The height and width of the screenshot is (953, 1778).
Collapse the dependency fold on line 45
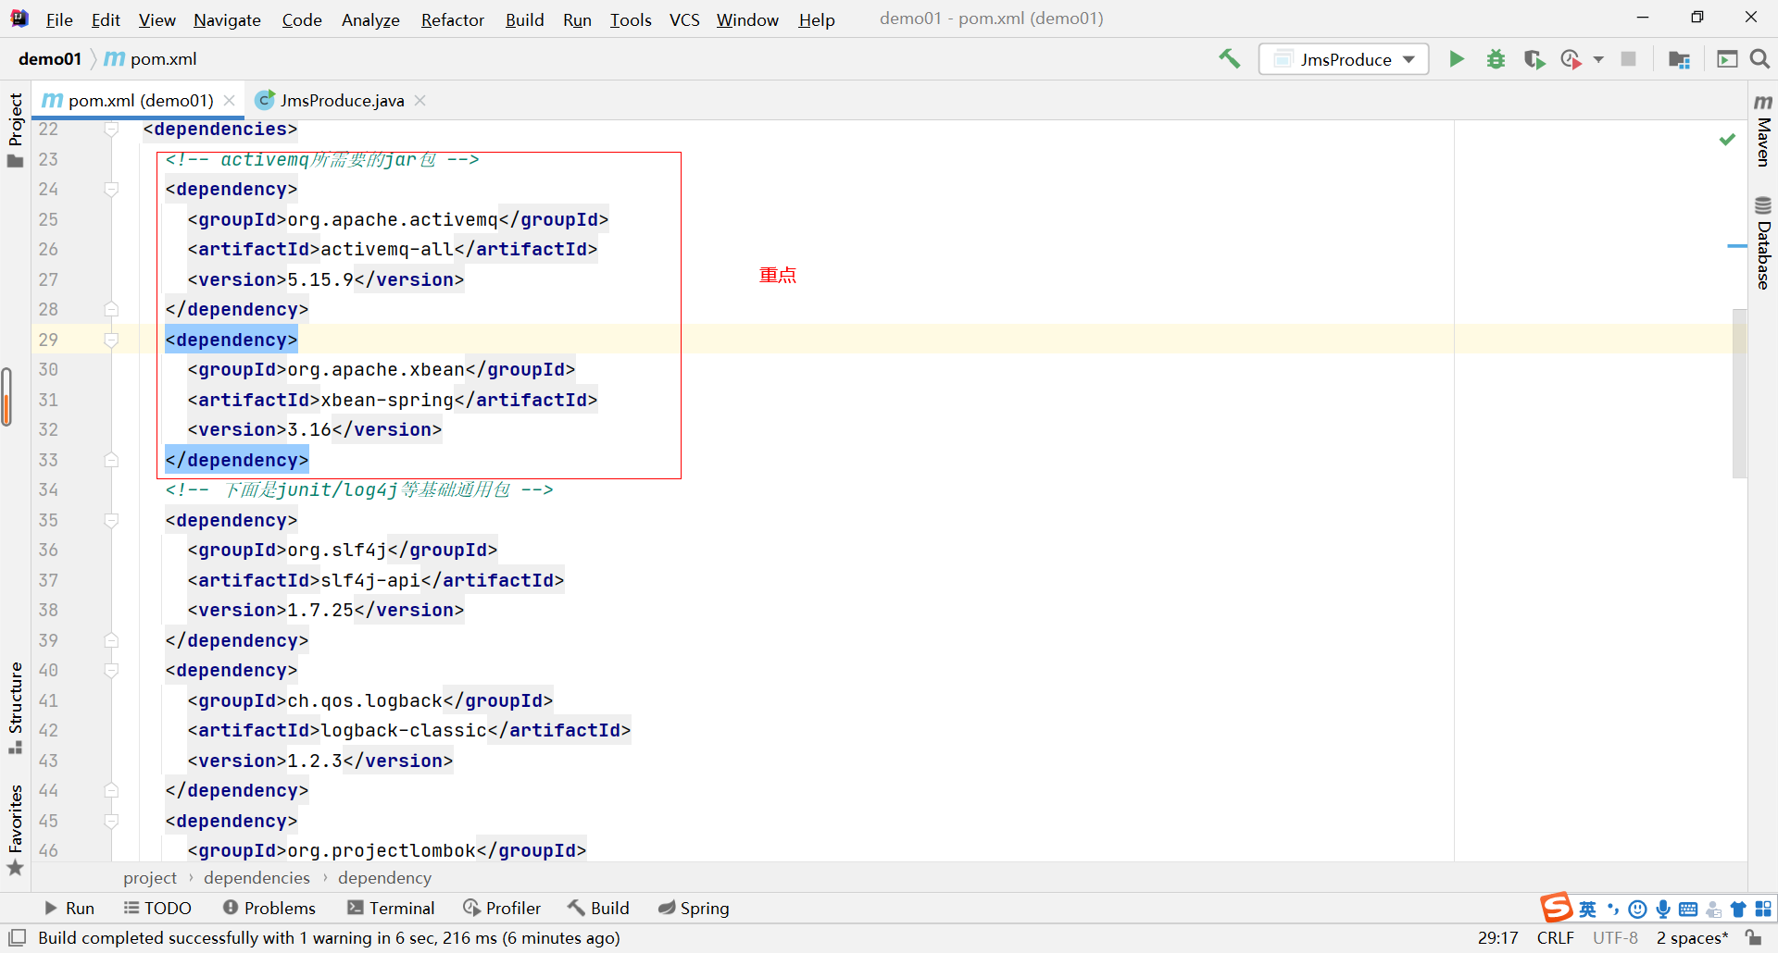click(111, 822)
